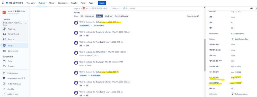Open the Projects dropdown menu

coord(43,3)
